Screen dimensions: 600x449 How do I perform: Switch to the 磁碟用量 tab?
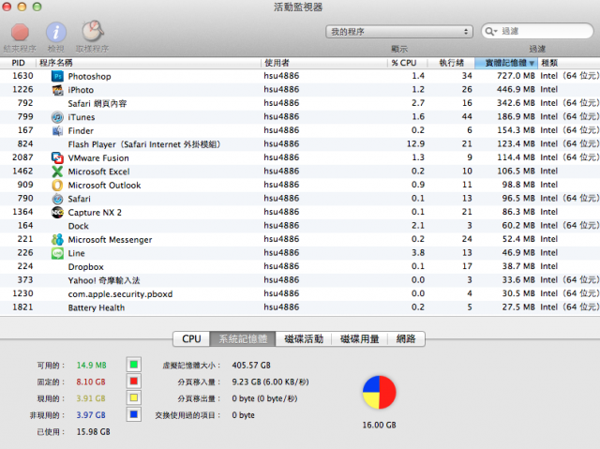(360, 338)
